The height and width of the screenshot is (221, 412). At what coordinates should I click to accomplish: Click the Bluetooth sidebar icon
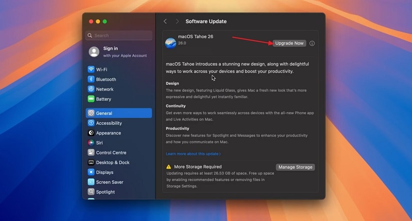point(91,79)
